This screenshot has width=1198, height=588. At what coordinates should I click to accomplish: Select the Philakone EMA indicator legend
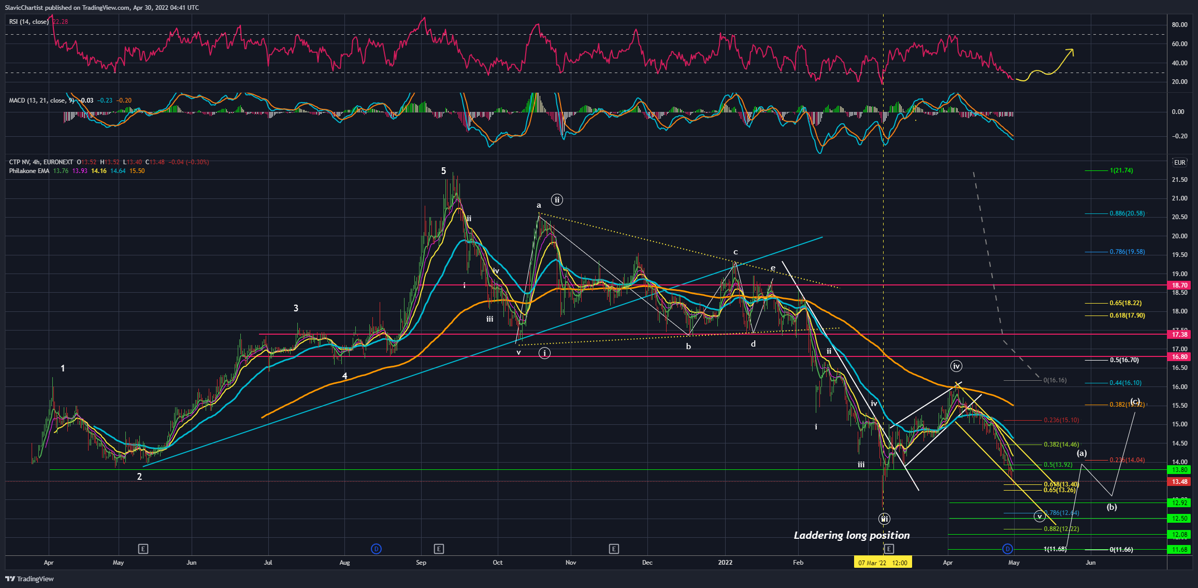coord(29,171)
